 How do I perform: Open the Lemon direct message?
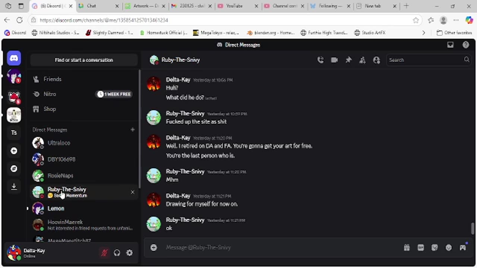click(83, 208)
